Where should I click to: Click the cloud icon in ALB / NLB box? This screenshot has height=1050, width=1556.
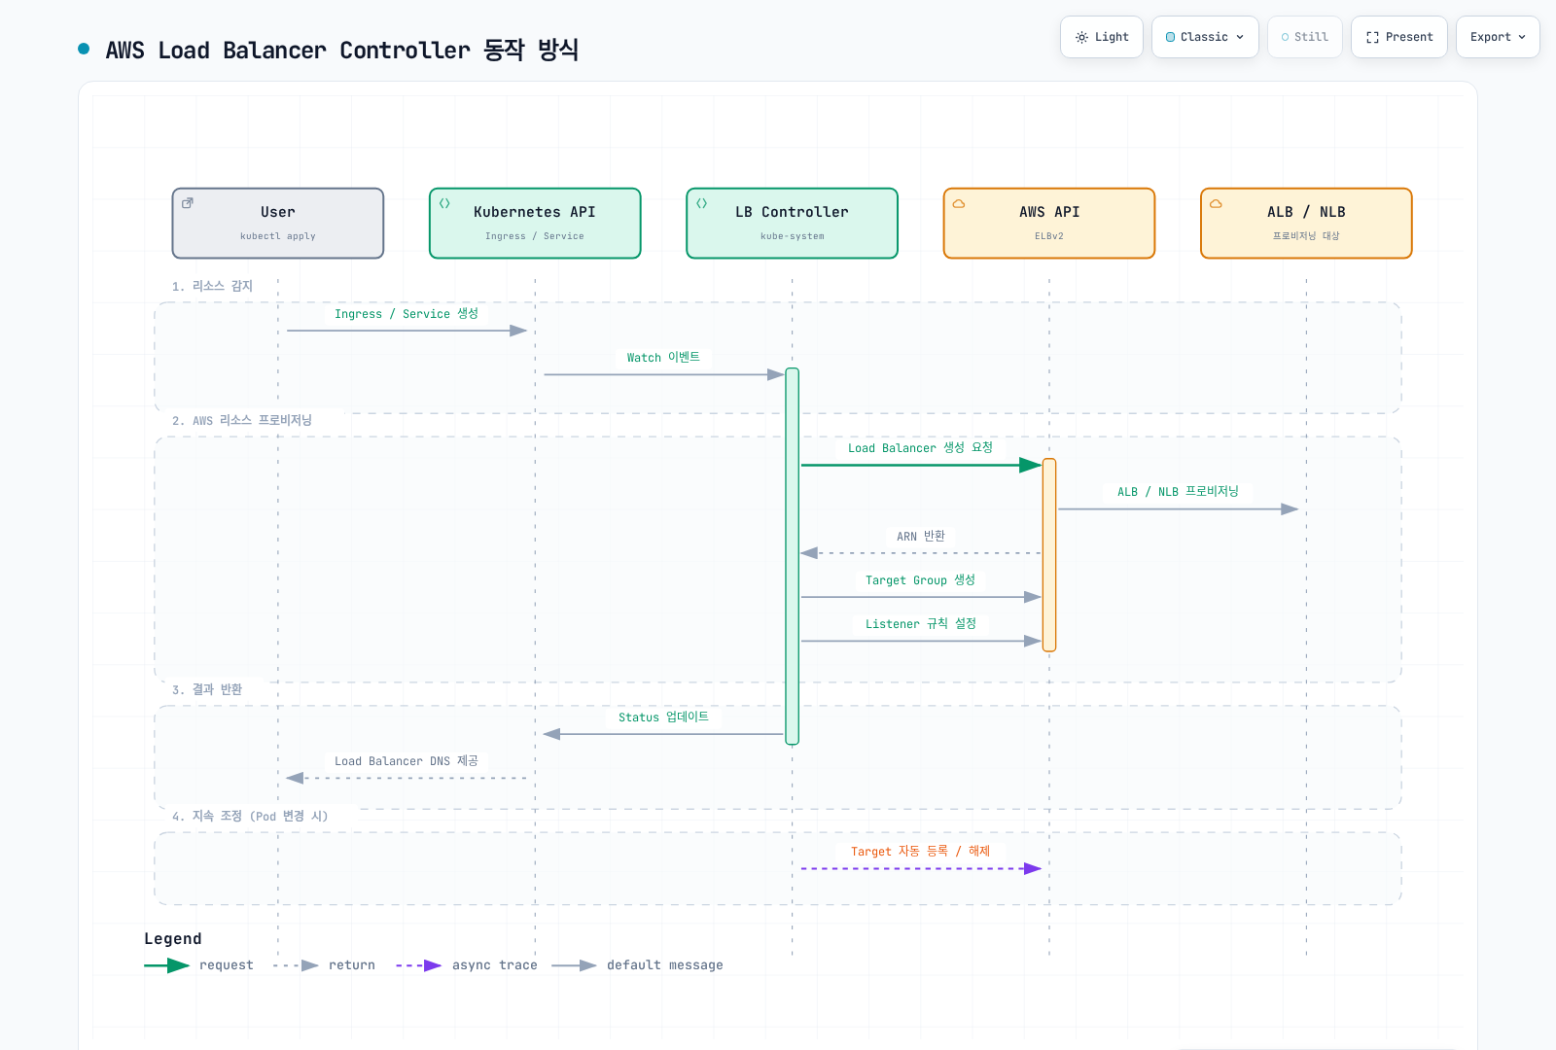(x=1216, y=203)
